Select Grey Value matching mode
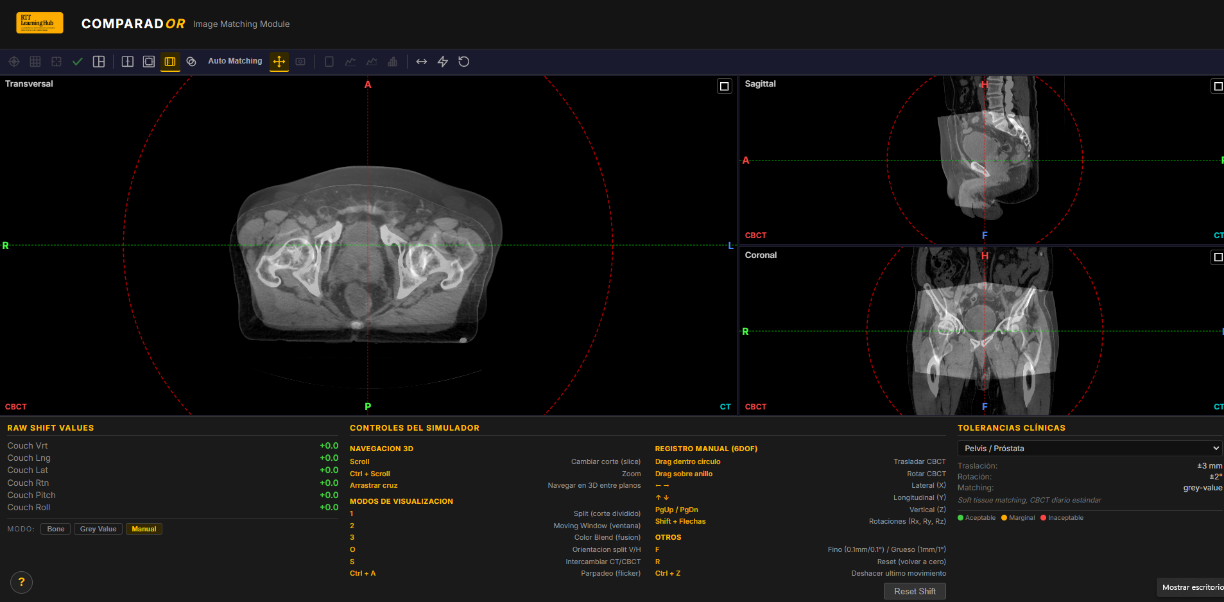 point(98,529)
